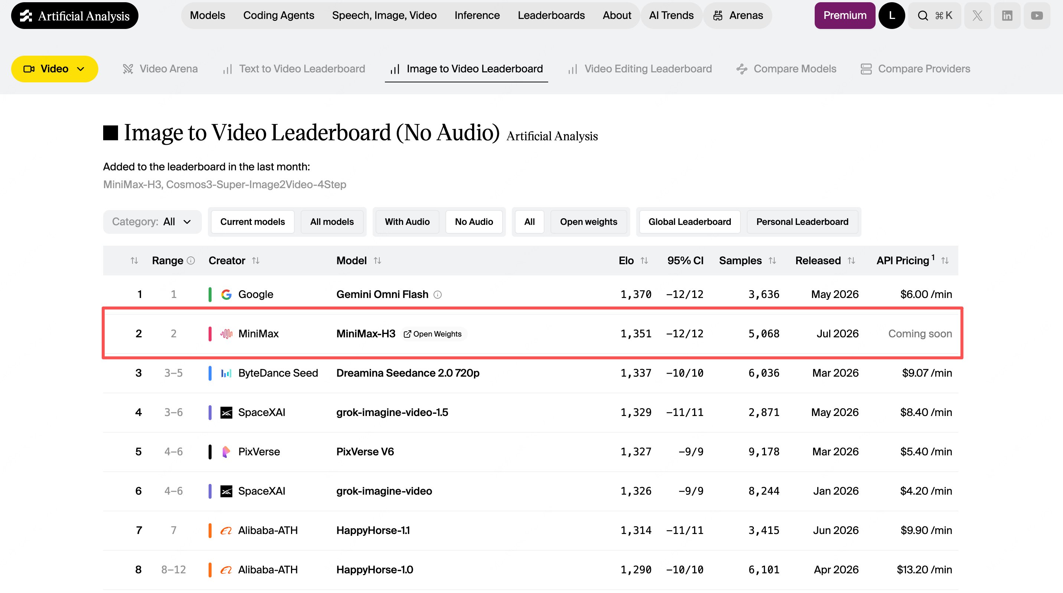Click the Premium button
The image size is (1063, 593).
pos(845,16)
